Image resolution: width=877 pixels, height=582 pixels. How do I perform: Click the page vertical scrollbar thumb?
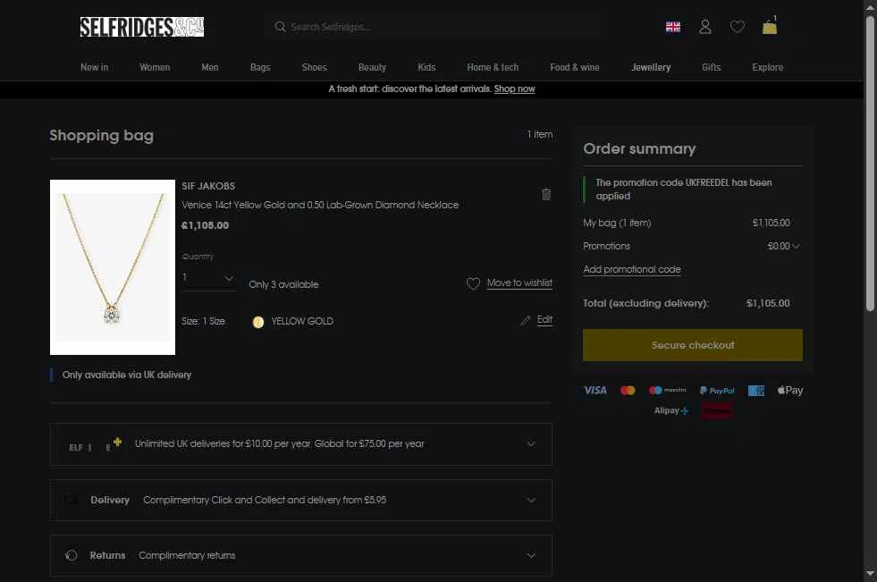pos(870,162)
